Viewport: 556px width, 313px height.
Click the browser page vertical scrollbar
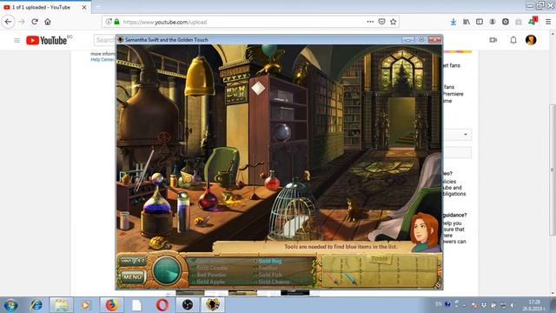[x=553, y=170]
